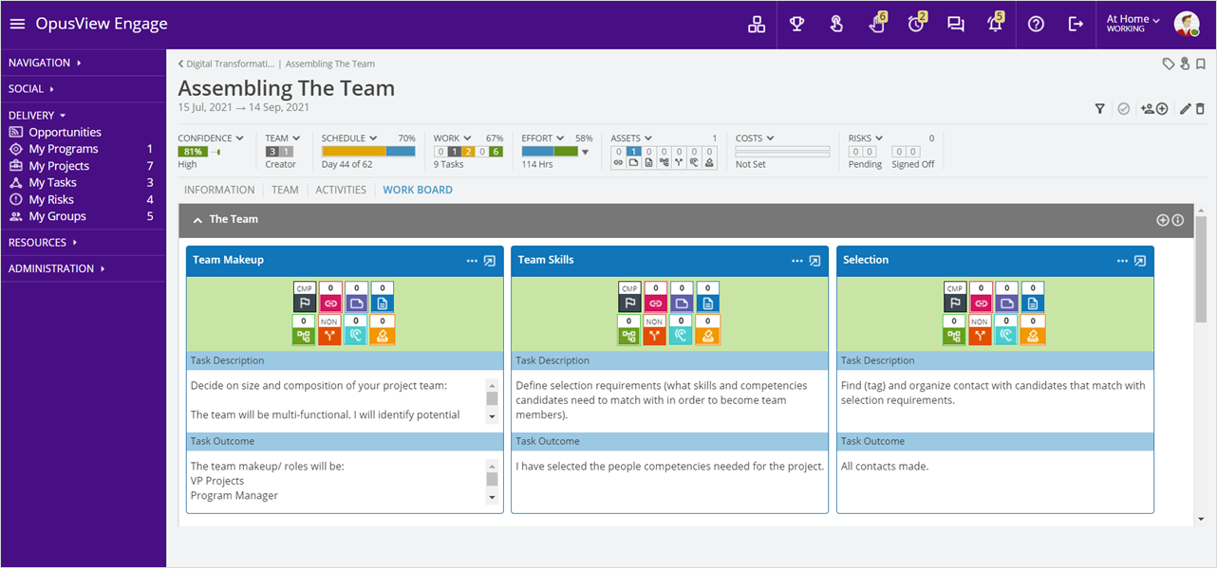Go back to Digital Transformation breadcrumb
The image size is (1217, 570).
click(226, 64)
